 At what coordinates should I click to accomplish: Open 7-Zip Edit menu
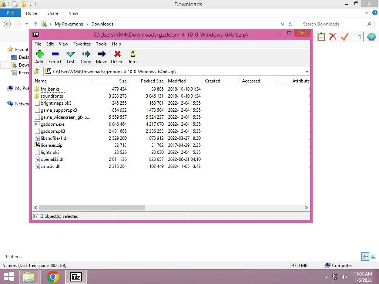[x=50, y=44]
